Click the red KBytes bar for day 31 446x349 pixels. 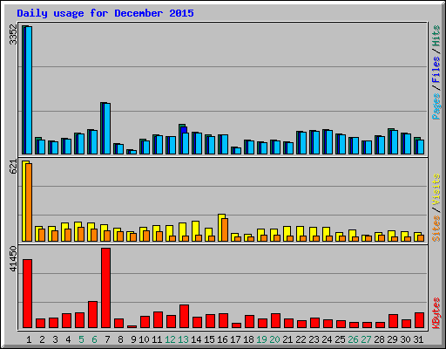click(x=419, y=320)
